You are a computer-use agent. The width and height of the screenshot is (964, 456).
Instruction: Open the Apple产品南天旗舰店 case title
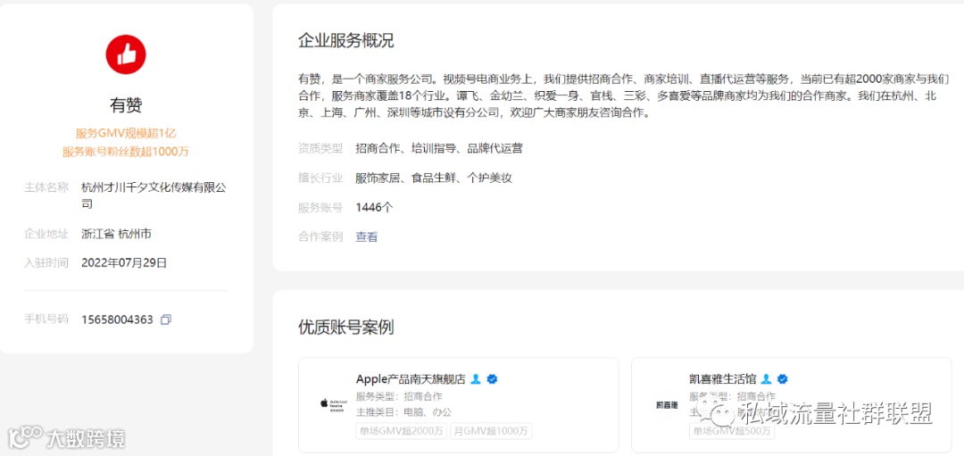411,378
